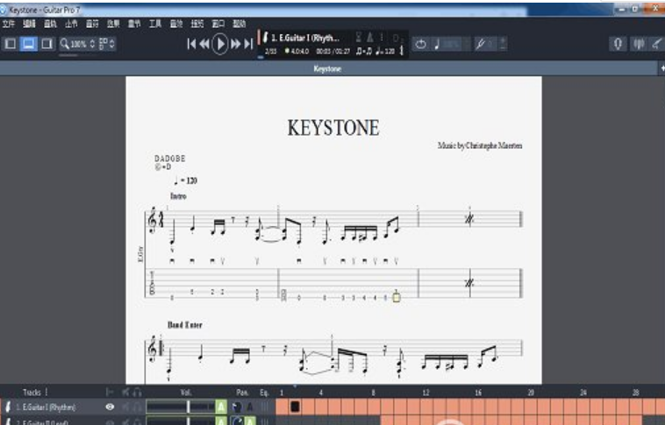Open the tuner microphone icon
This screenshot has height=425, width=665.
point(618,44)
